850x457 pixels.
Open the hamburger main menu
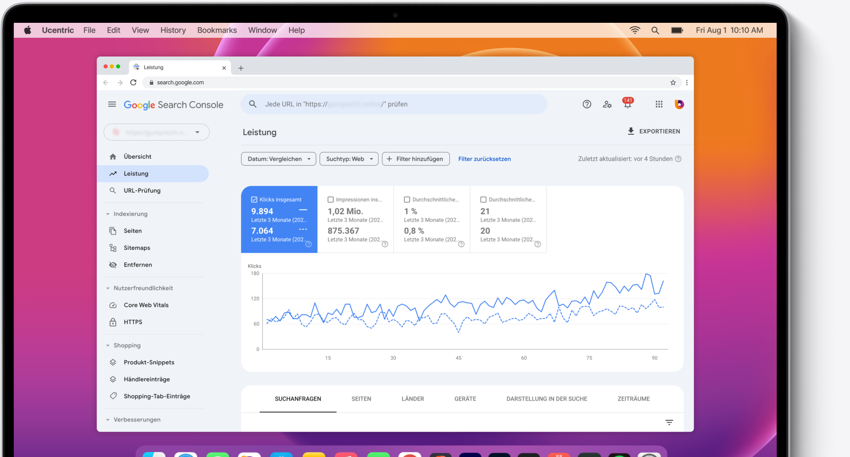point(112,104)
